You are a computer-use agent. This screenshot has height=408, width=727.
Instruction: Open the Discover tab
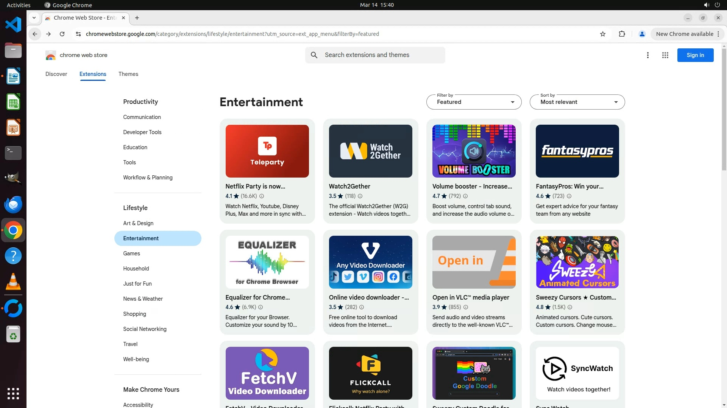tap(56, 74)
